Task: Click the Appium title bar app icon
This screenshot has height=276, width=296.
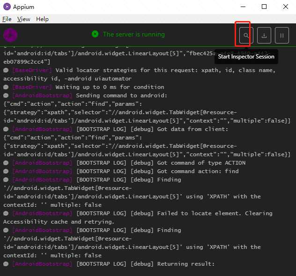Action: click(7, 7)
